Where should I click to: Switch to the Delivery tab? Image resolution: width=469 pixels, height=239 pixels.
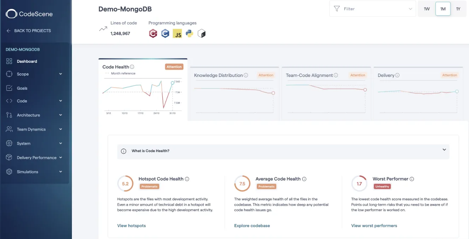click(x=418, y=94)
